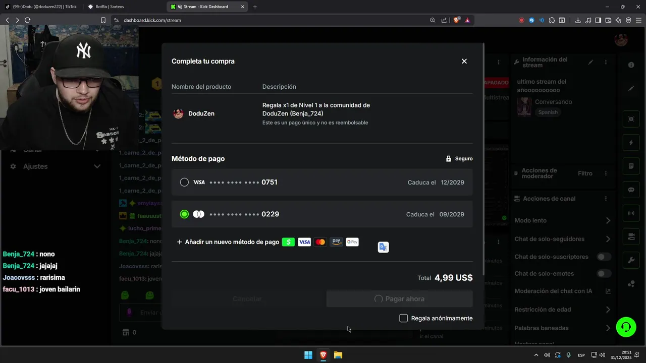Screen dimensions: 646x363
Task: Click the Brave Shields lion icon
Action: (457, 20)
